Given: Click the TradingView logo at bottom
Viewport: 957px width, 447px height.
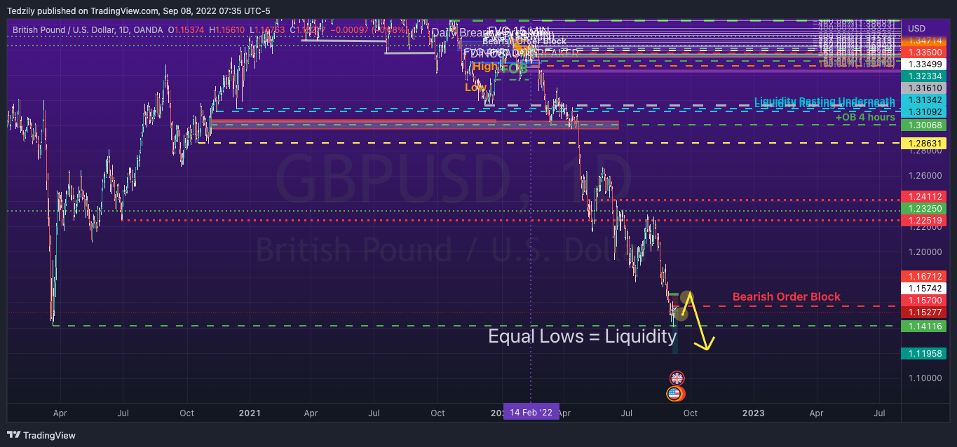Looking at the screenshot, I should [x=42, y=435].
